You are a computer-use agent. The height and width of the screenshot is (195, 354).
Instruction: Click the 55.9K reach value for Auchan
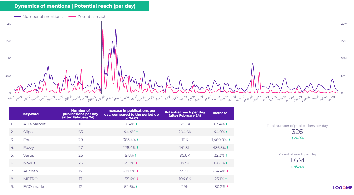[x=185, y=171]
